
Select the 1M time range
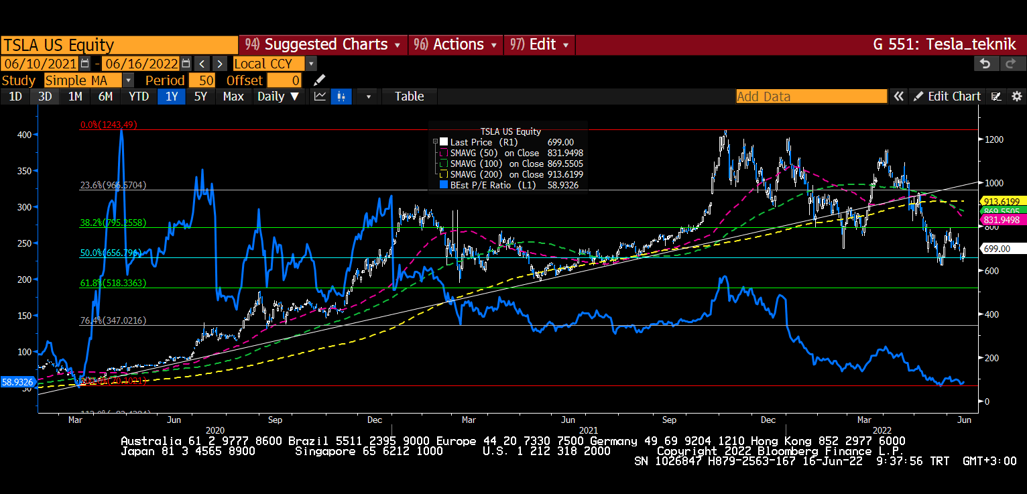point(75,97)
